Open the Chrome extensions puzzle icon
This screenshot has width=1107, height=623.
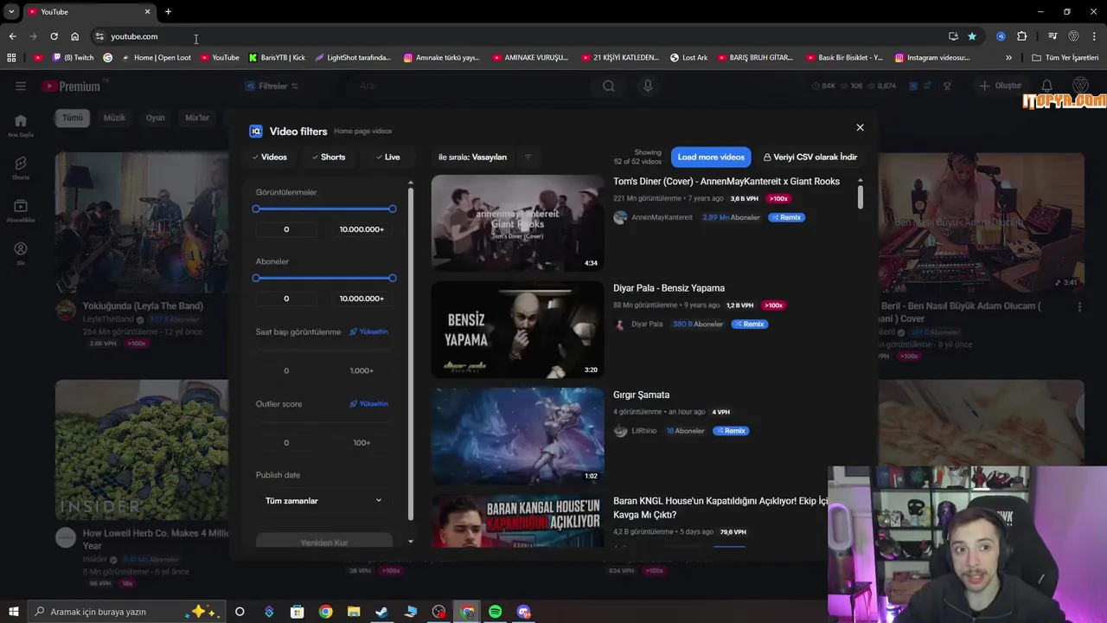[x=1022, y=36]
